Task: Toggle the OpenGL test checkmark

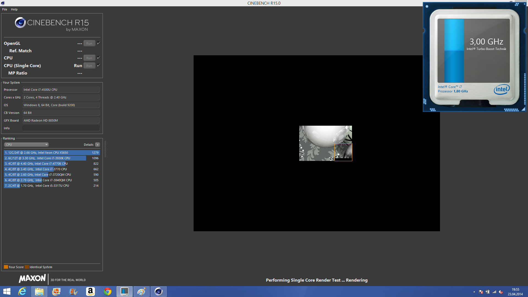Action: tap(98, 43)
